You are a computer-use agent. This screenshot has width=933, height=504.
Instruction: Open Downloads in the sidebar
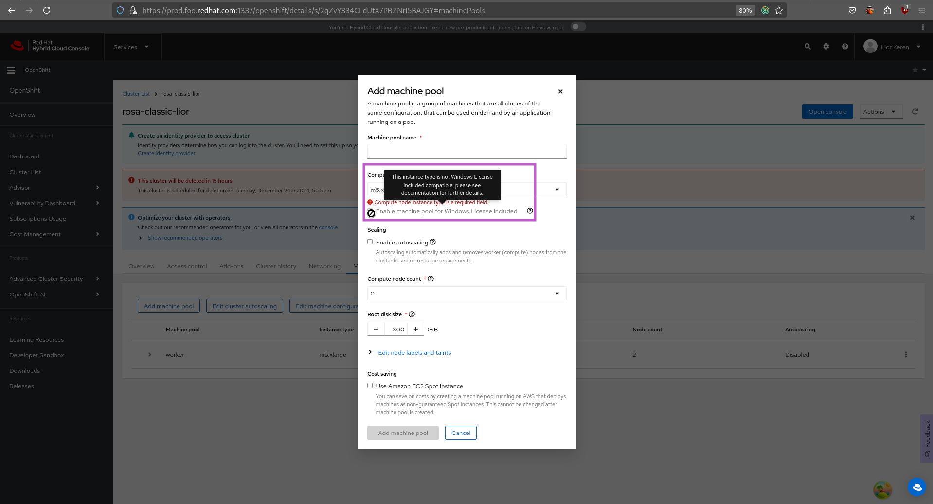pos(24,371)
